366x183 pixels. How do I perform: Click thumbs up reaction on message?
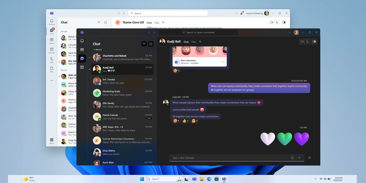pos(185,121)
